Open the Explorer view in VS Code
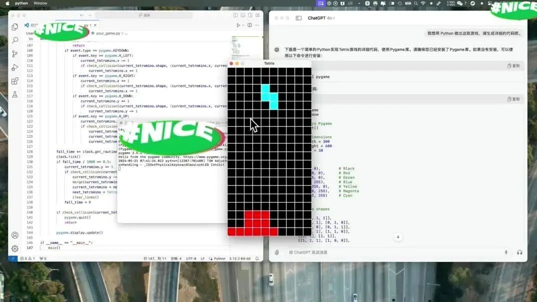537x302 pixels. point(15,27)
